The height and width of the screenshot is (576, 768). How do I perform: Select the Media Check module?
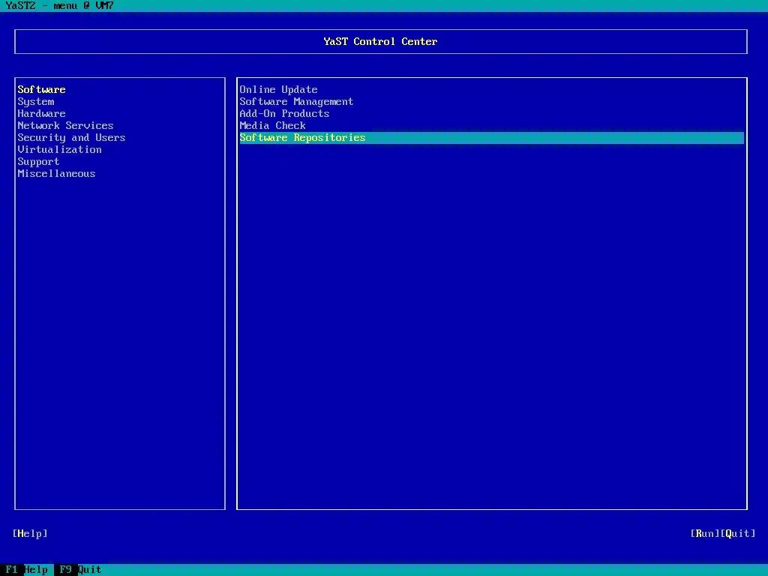click(273, 126)
